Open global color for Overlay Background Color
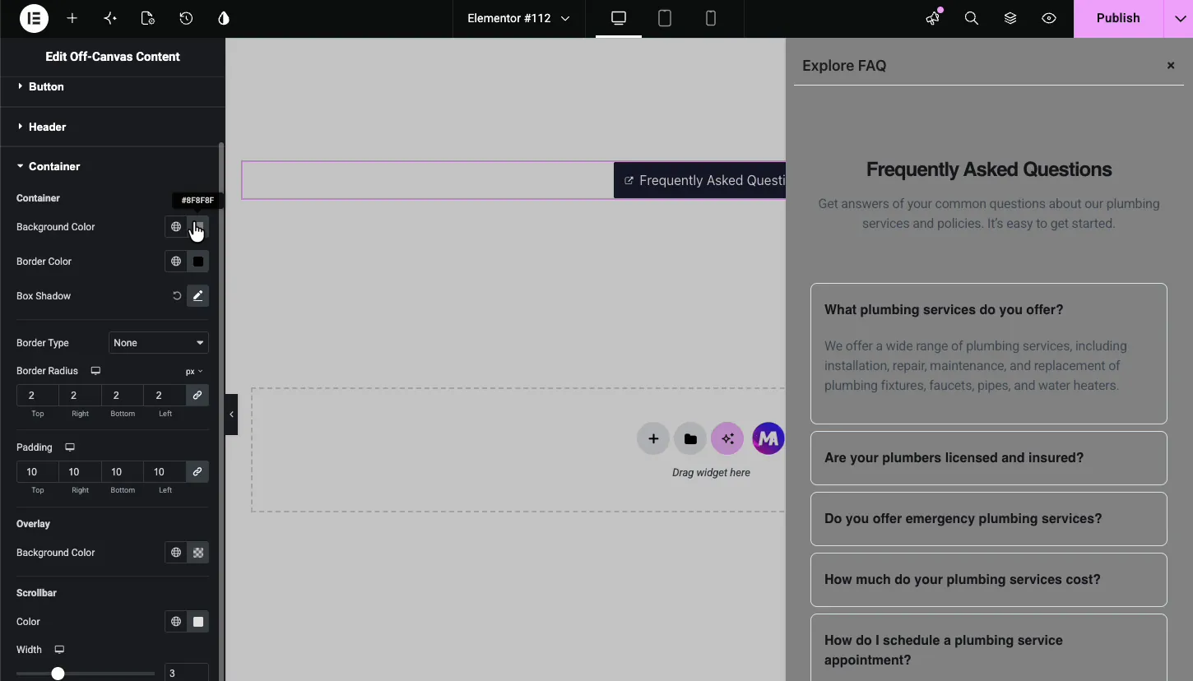 [176, 553]
